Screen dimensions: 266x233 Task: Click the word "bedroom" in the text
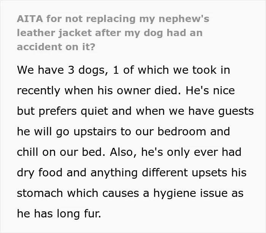[182, 132]
